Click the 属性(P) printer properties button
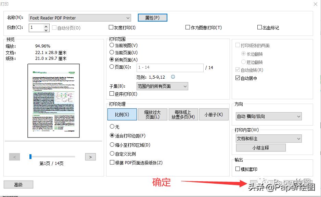 pyautogui.click(x=152, y=17)
